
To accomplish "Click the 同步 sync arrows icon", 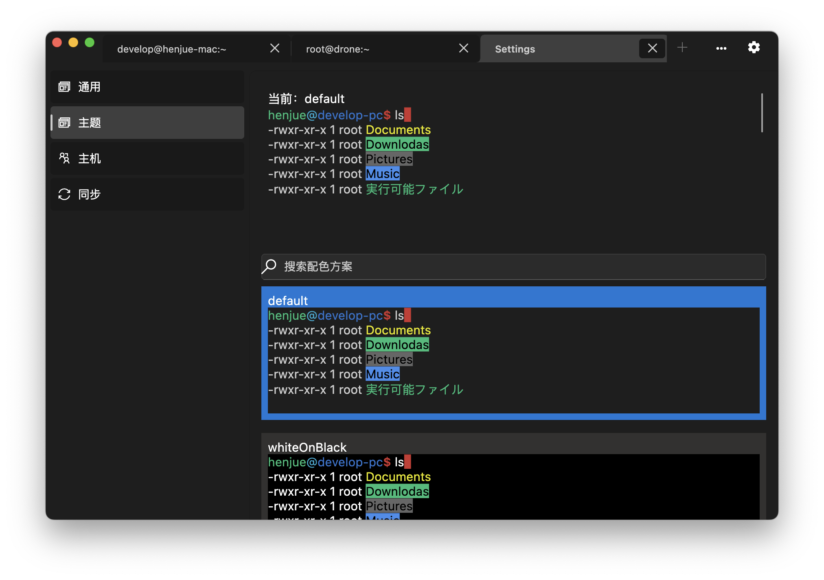I will [64, 194].
